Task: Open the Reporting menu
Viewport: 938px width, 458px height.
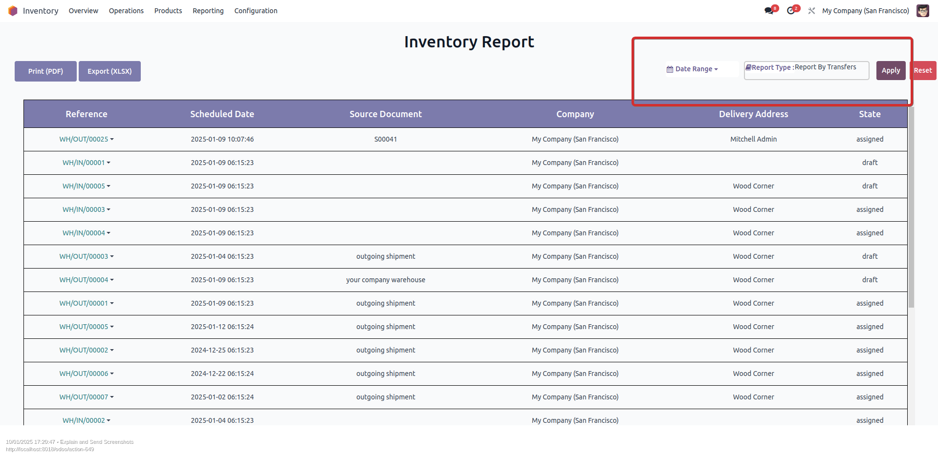Action: [208, 11]
